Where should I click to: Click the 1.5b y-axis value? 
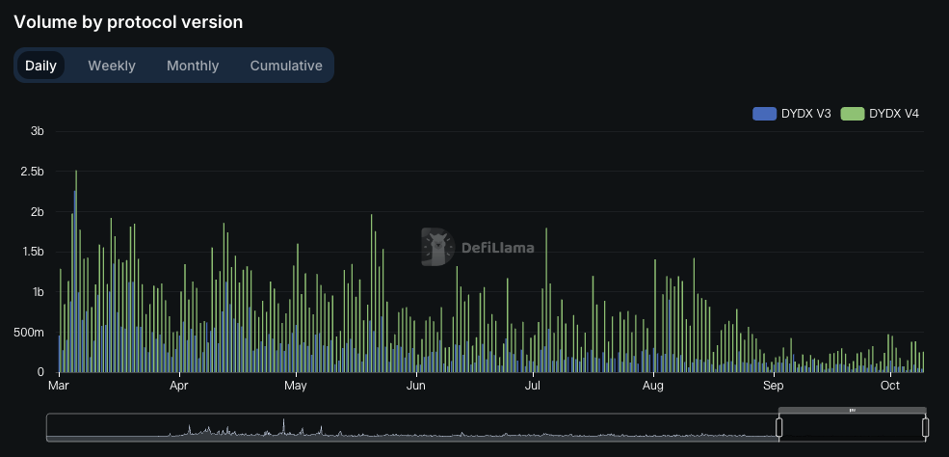pos(33,252)
